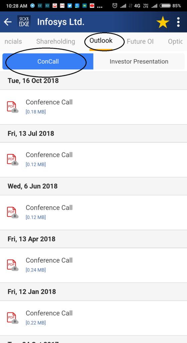Select the ConCall segment button
This screenshot has height=343, width=187.
coord(48,62)
